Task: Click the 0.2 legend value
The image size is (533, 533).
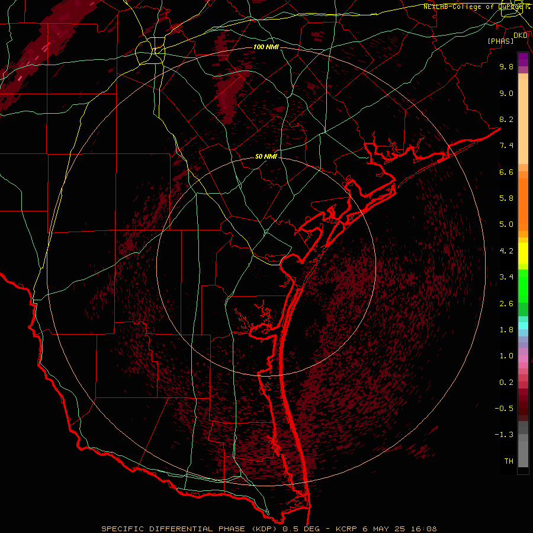Action: (x=506, y=383)
